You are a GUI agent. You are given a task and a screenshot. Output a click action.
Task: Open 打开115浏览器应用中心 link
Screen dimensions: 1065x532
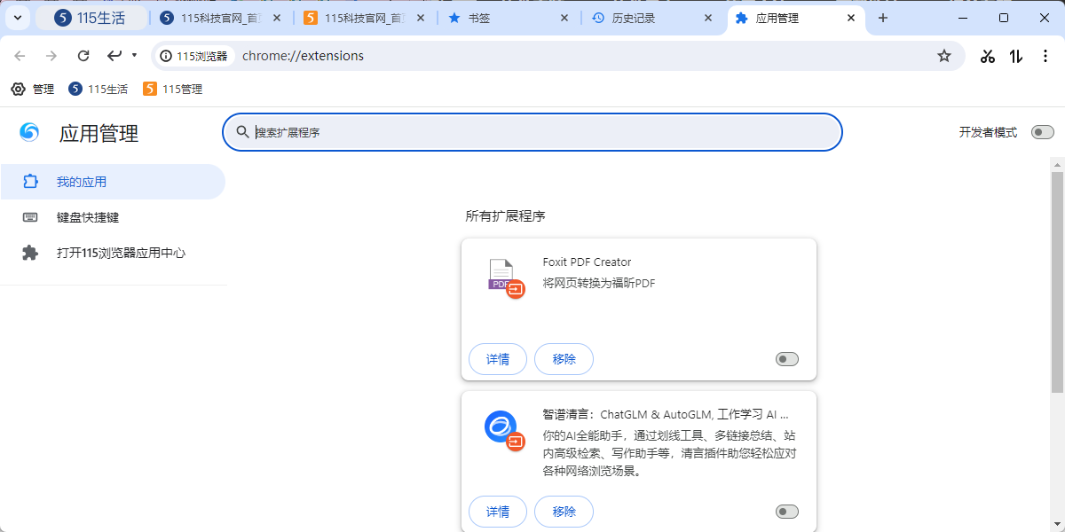[112, 253]
